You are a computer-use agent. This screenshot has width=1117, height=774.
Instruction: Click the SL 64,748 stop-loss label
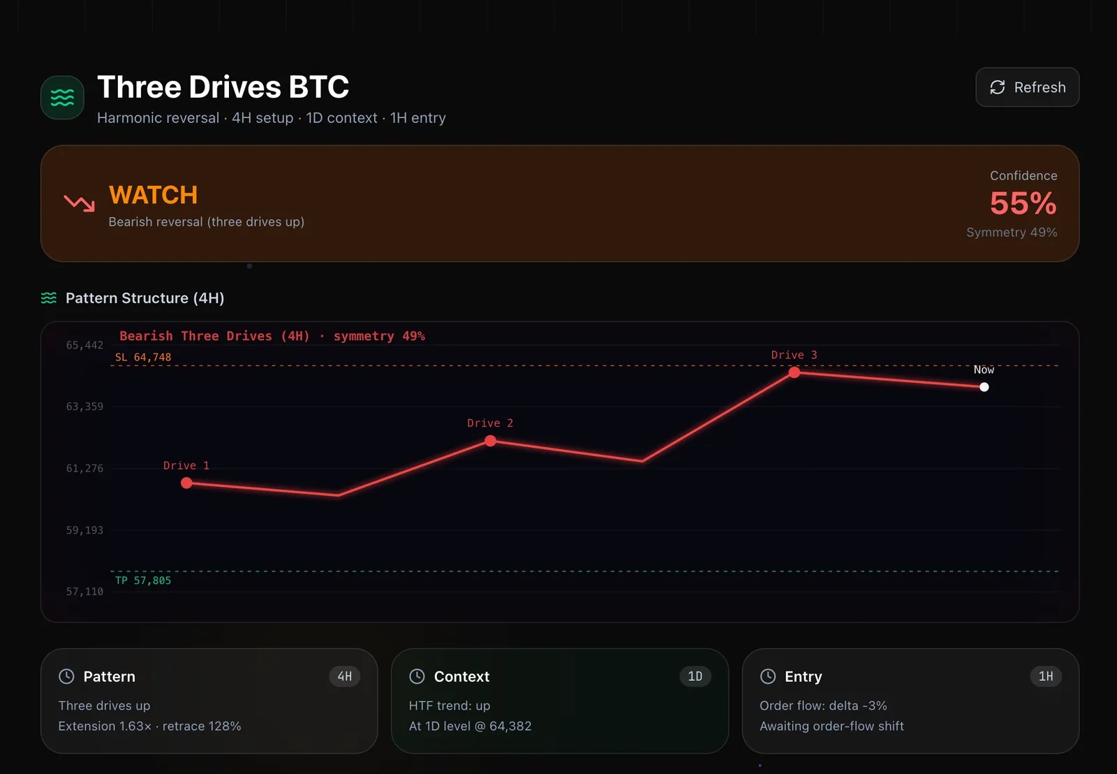[143, 357]
